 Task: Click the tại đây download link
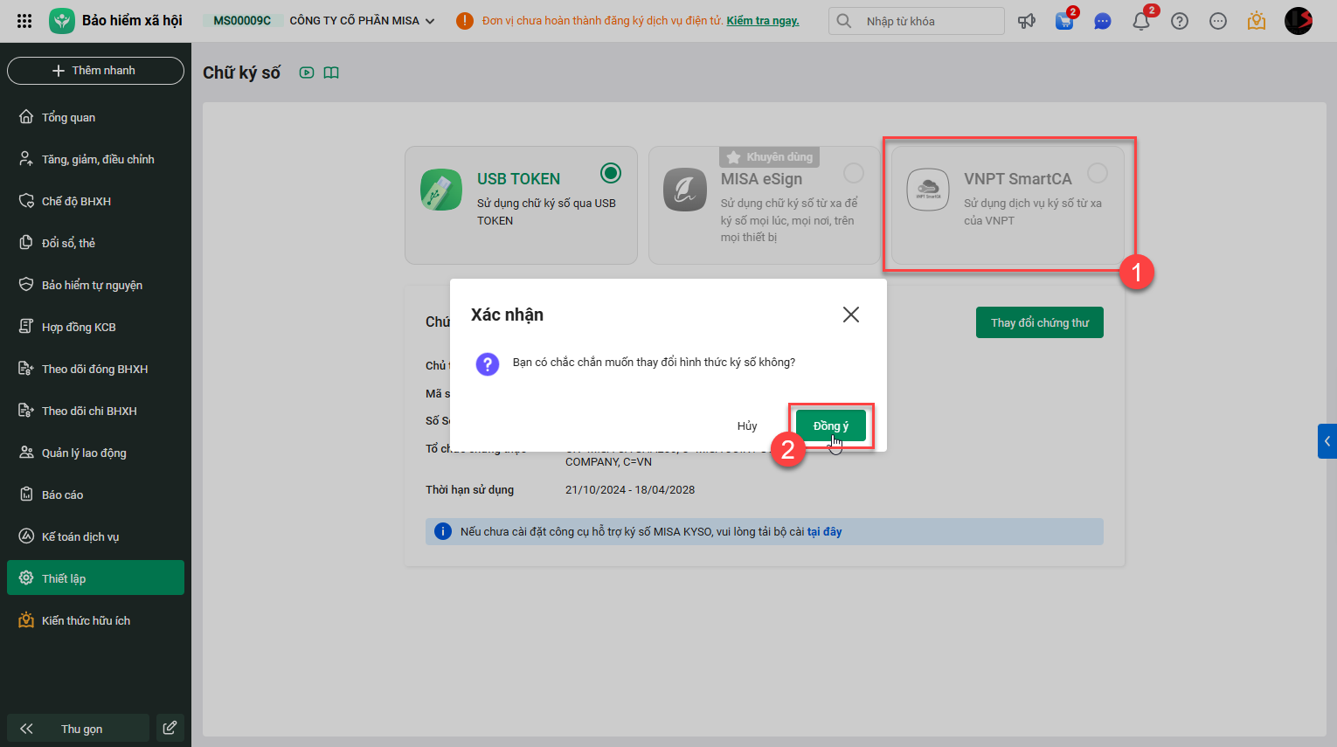[825, 531]
